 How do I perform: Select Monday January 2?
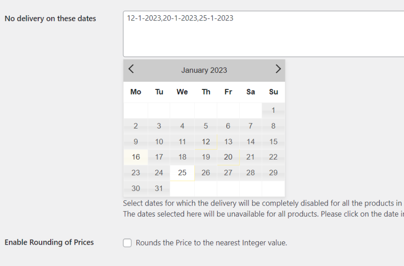coord(136,126)
